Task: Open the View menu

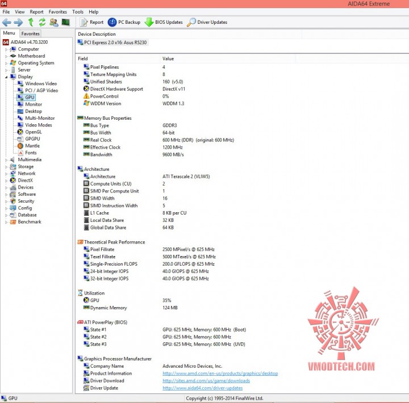Action: coord(19,12)
